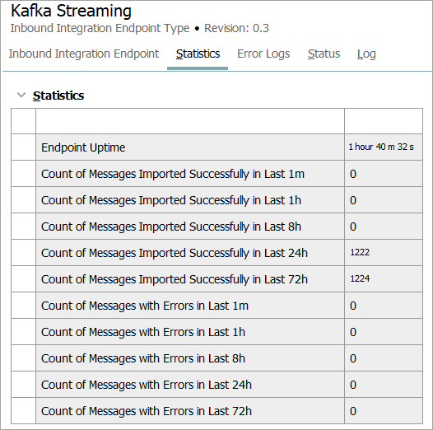Image resolution: width=433 pixels, height=430 pixels.
Task: Switch to the Error Logs tab
Action: pyautogui.click(x=263, y=54)
